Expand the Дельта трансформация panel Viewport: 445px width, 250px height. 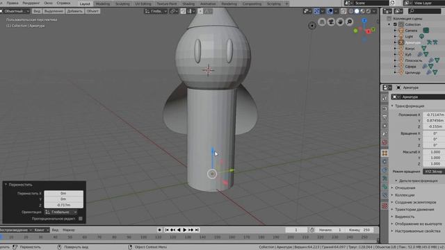[x=418, y=181]
